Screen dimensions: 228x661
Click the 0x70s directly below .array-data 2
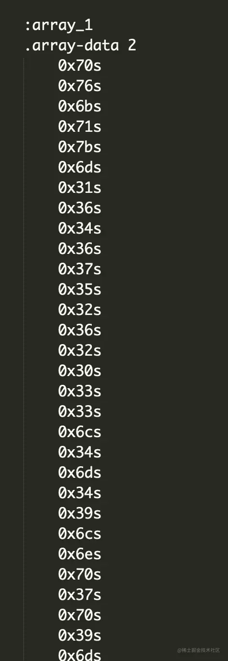click(80, 66)
